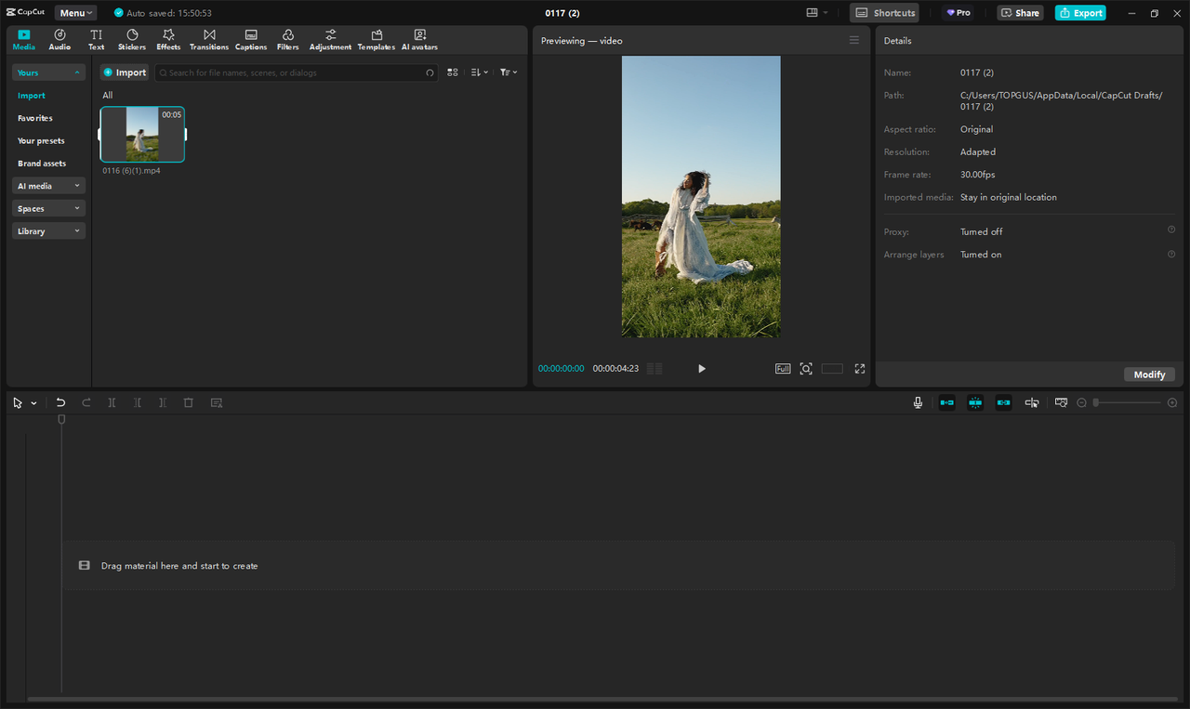
Task: Switch to the Text panel
Action: pos(96,38)
